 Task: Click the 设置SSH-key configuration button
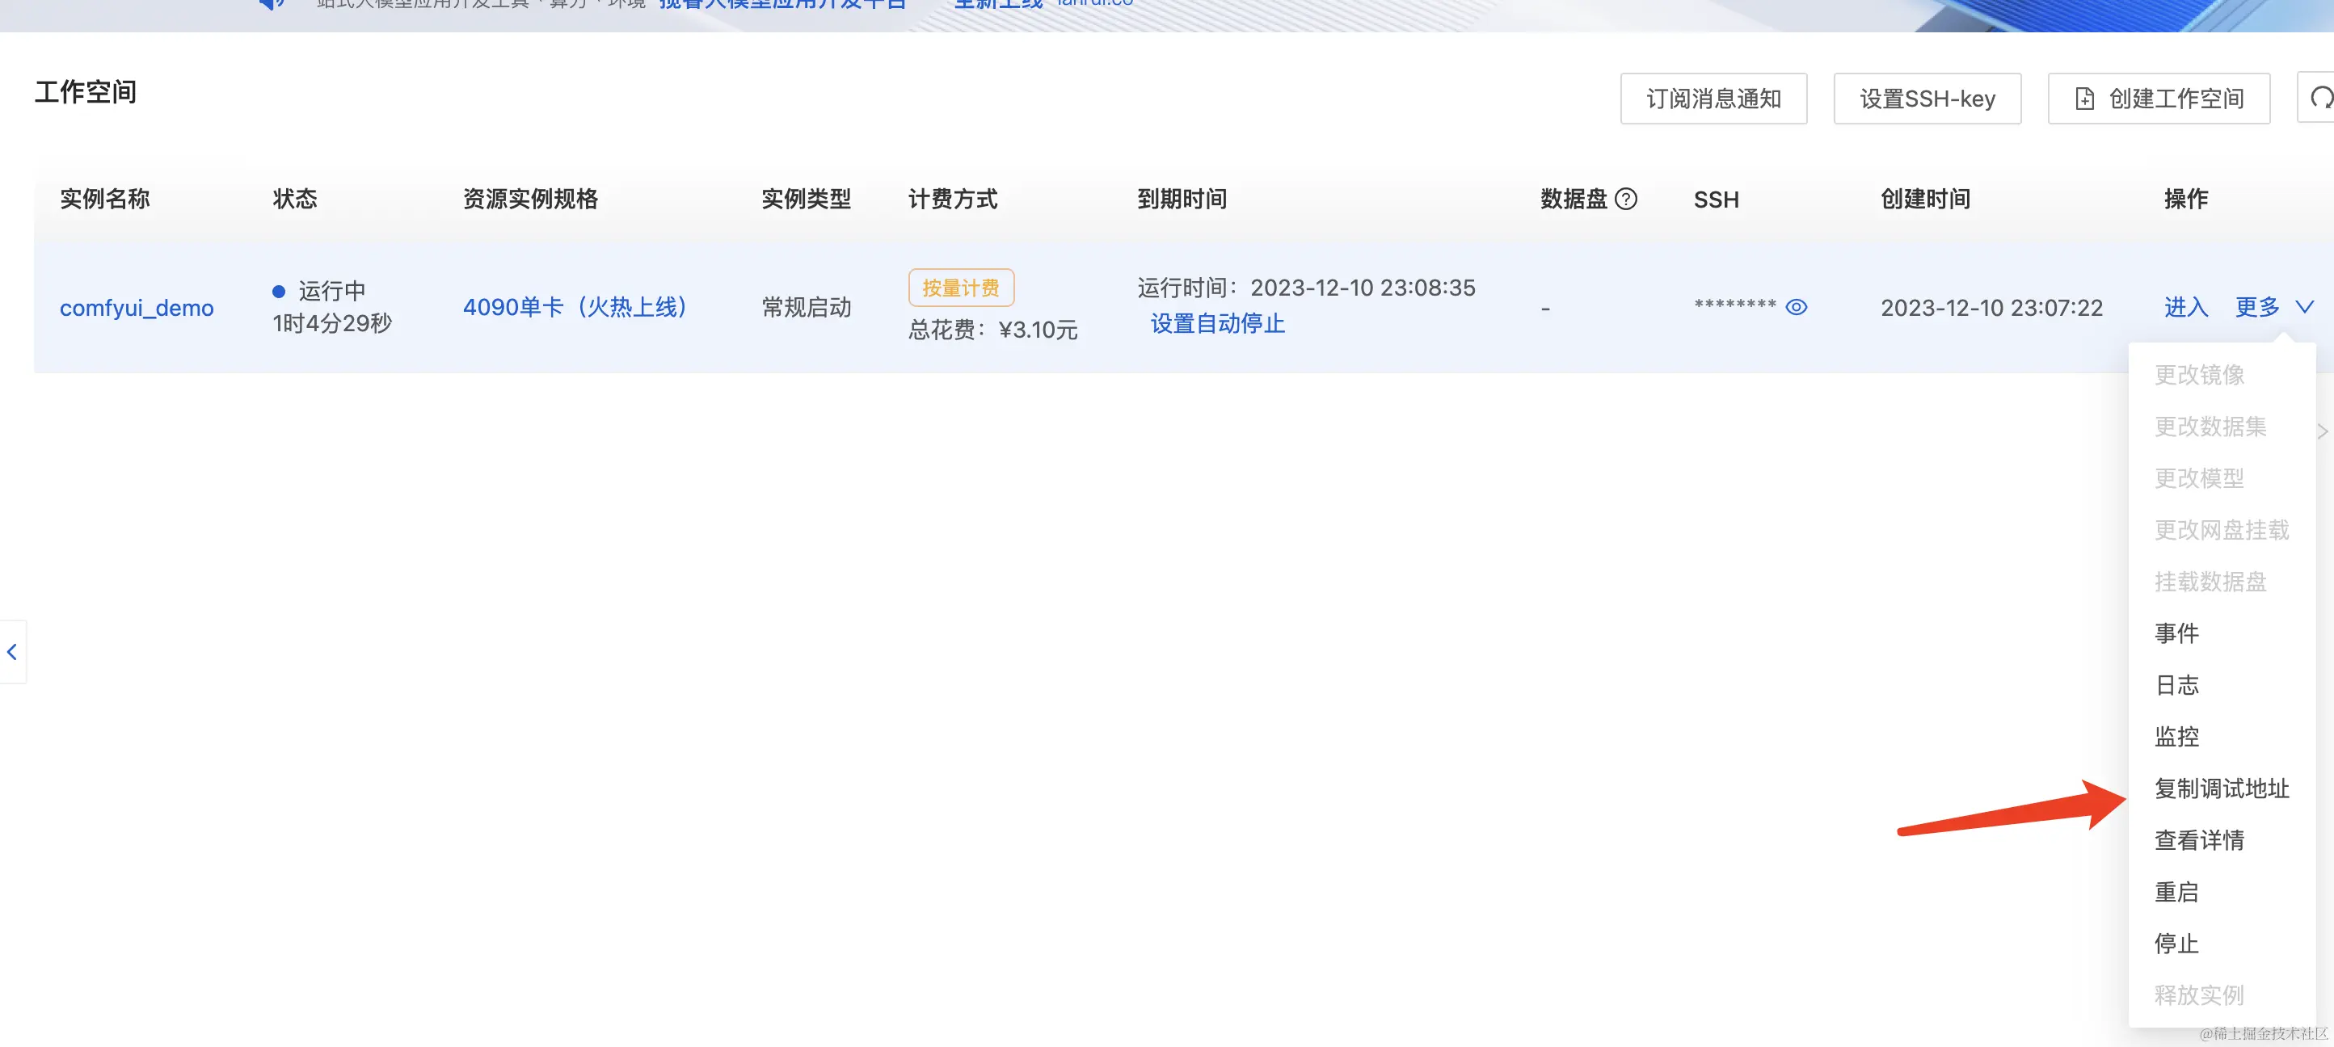pyautogui.click(x=1927, y=98)
